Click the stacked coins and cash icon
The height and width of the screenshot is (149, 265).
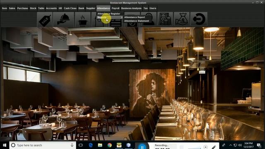(165, 19)
